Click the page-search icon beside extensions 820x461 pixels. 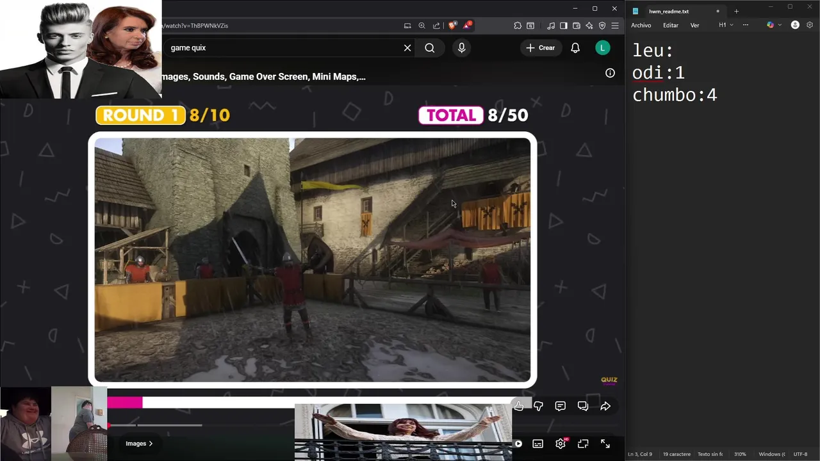pyautogui.click(x=530, y=26)
